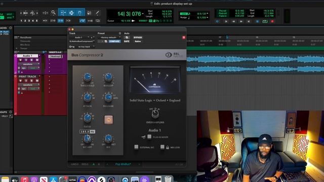Click the MIX knob
Image resolution: width=324 pixels, height=182 pixels.
[108, 139]
